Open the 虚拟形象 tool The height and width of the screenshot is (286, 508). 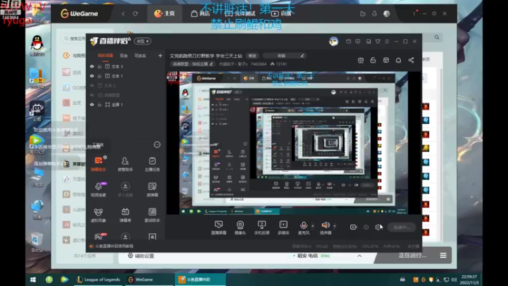pyautogui.click(x=98, y=215)
